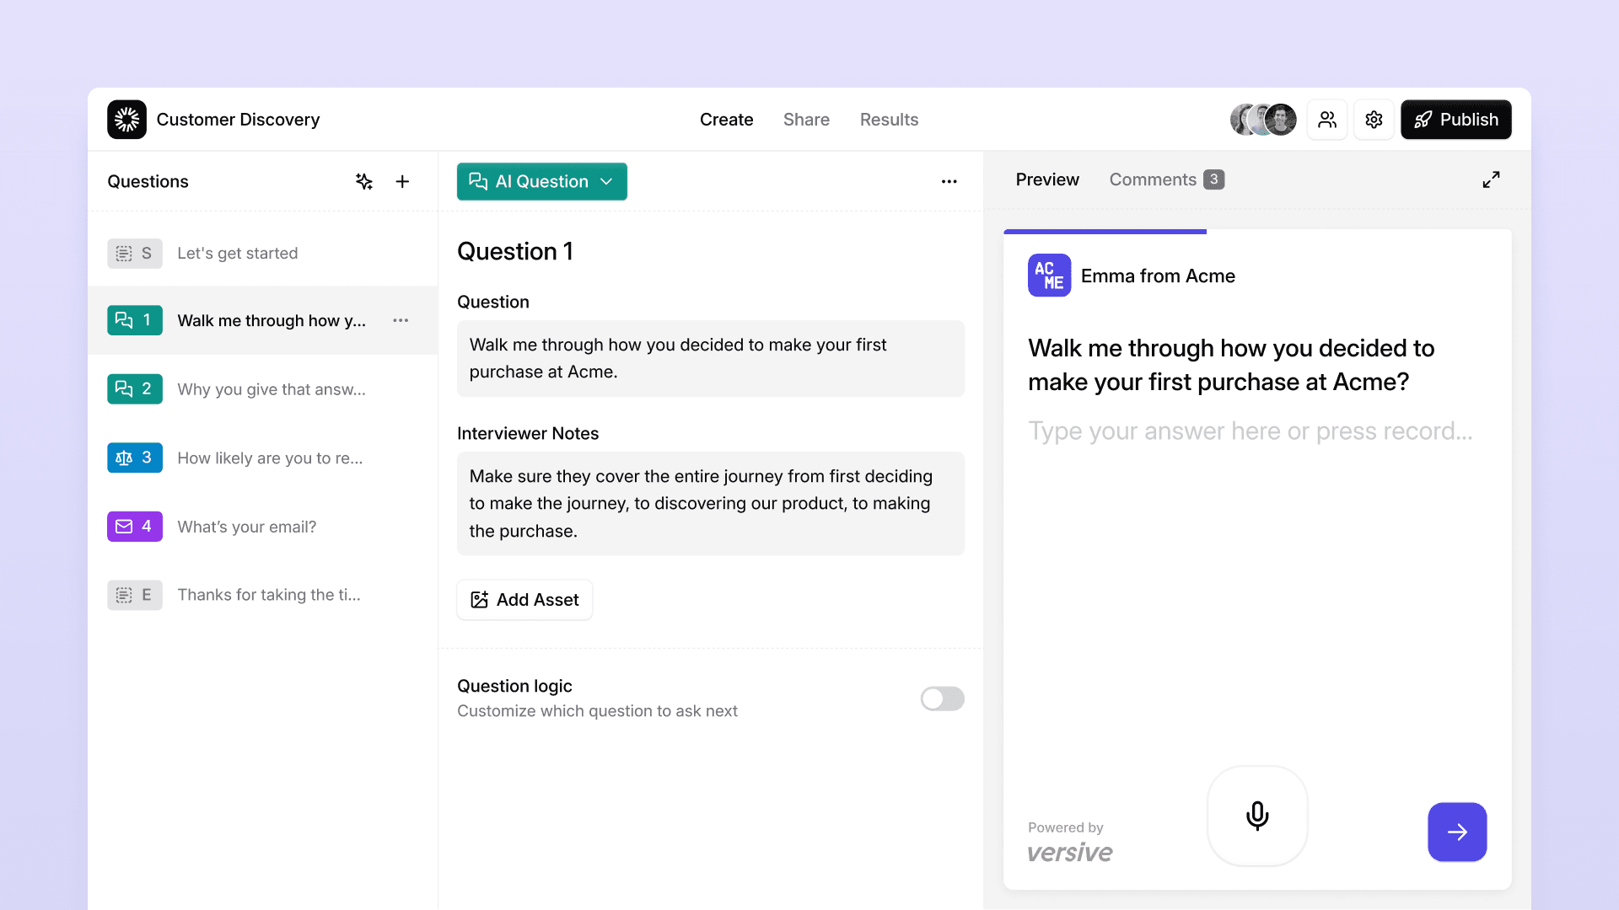Click the Publish button

(1456, 119)
